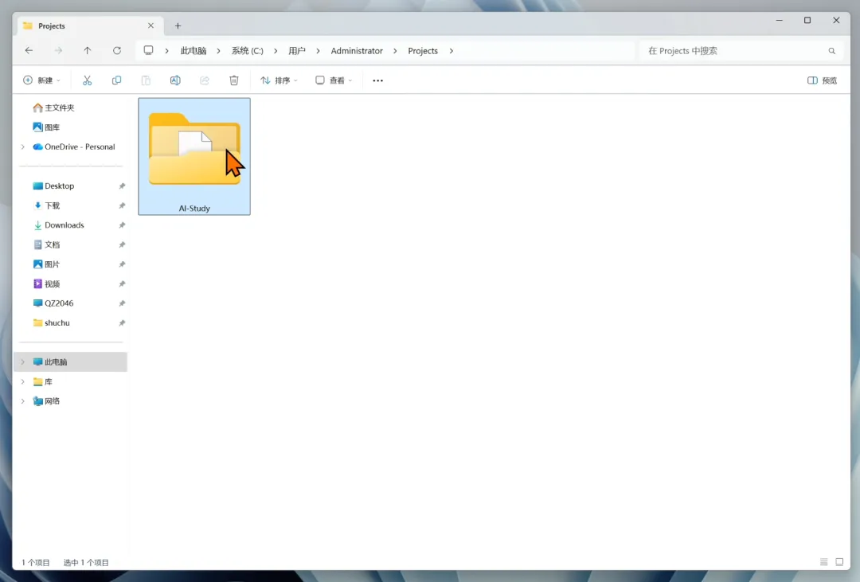This screenshot has width=860, height=582.
Task: Click the Projects tab title
Action: click(52, 25)
